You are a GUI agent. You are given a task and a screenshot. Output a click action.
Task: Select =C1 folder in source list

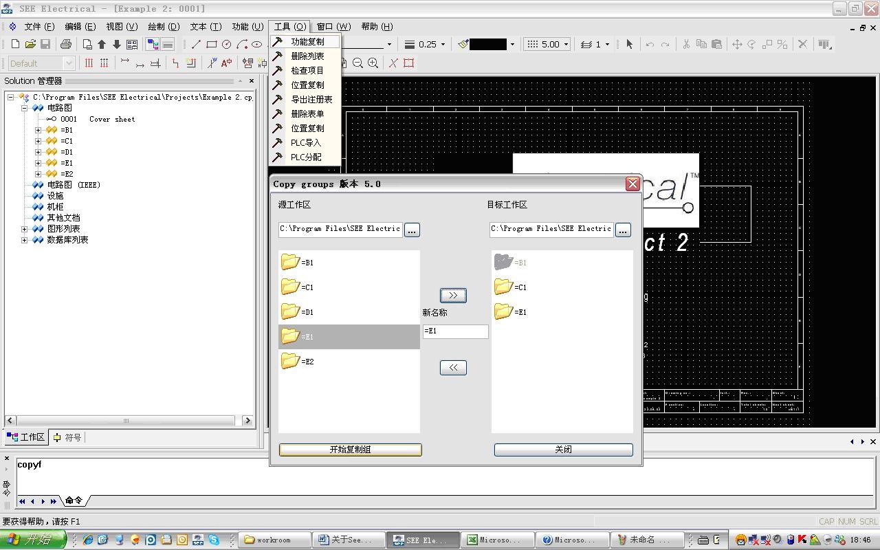click(349, 287)
